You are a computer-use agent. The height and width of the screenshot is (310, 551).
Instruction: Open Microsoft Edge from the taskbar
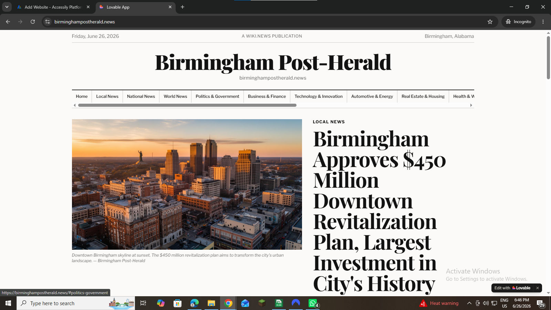195,303
